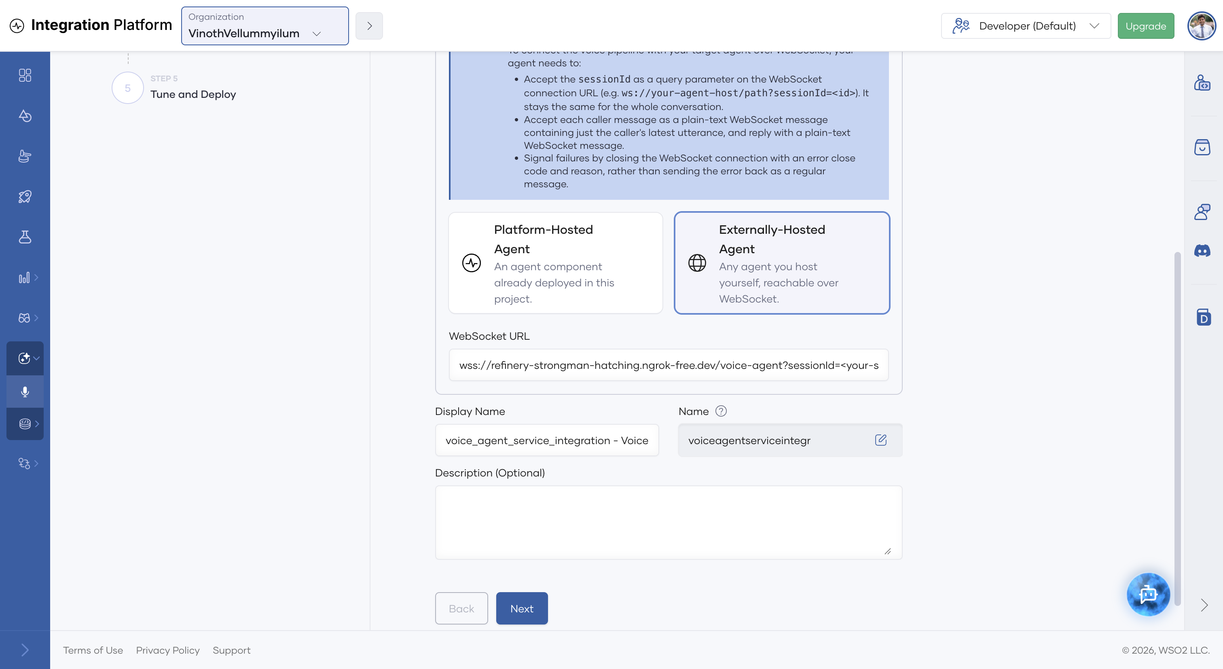Open the binoculars icon in sidebar
Screen dimensions: 1223x669
(24, 318)
